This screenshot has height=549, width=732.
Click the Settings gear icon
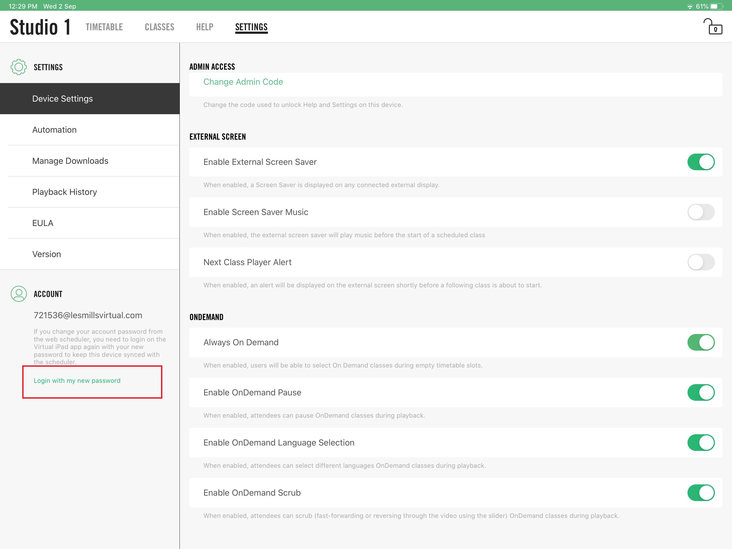18,67
